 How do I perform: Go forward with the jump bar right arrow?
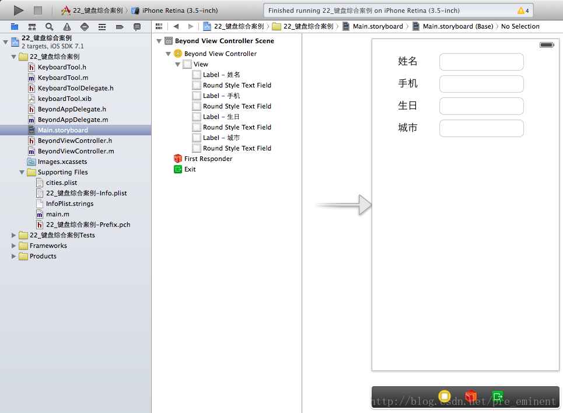pyautogui.click(x=191, y=26)
